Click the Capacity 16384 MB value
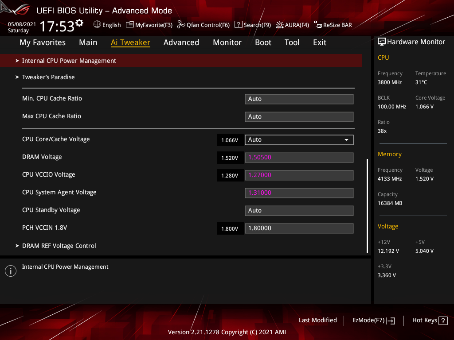 (390, 203)
